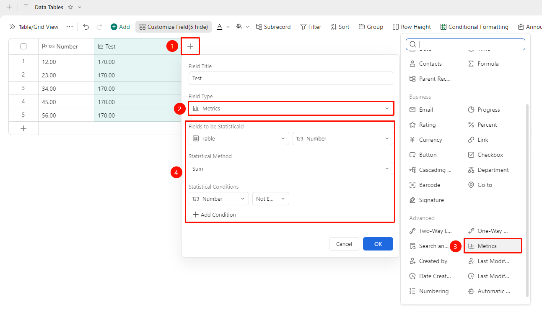Choose the Signature field type
This screenshot has width=542, height=317.
(426, 200)
